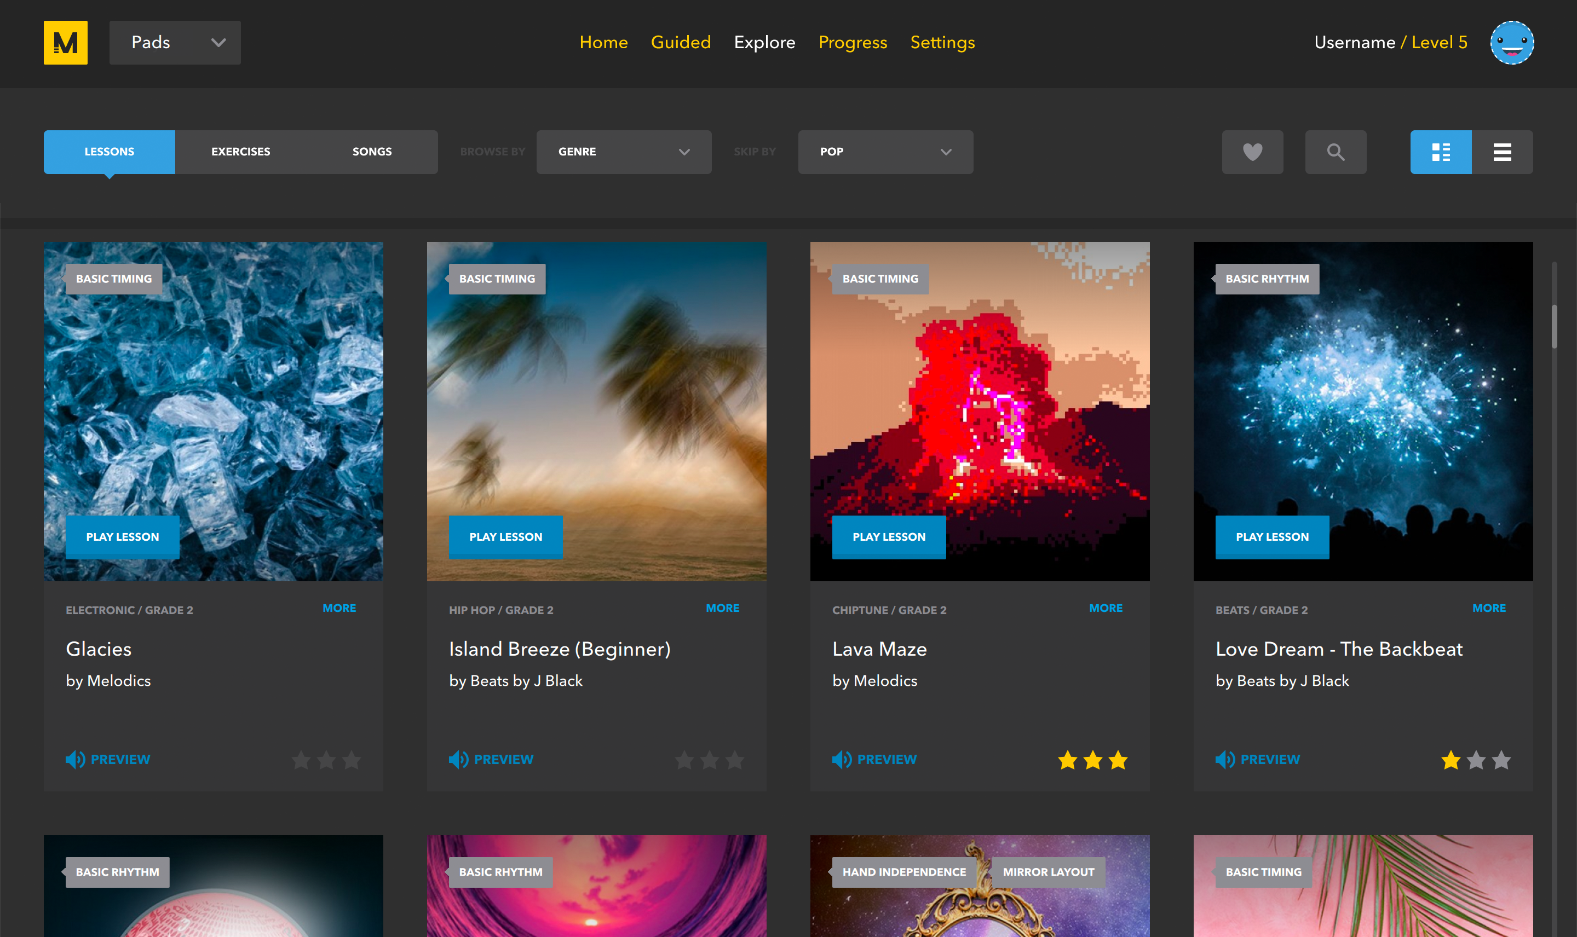The width and height of the screenshot is (1577, 937).
Task: Click the vertical scrollbar thumb
Action: pyautogui.click(x=1554, y=326)
